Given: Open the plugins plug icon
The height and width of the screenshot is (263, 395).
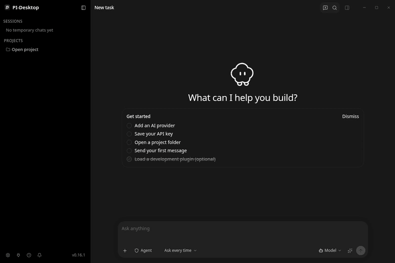Looking at the screenshot, I should (x=18, y=255).
